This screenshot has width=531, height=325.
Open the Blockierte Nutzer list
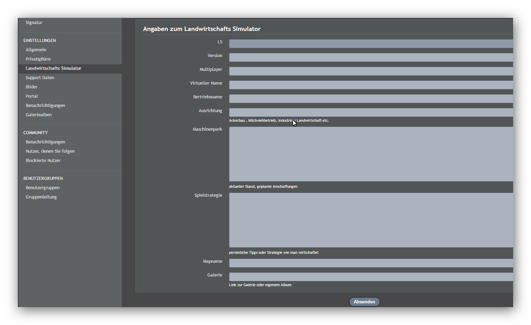click(x=43, y=161)
